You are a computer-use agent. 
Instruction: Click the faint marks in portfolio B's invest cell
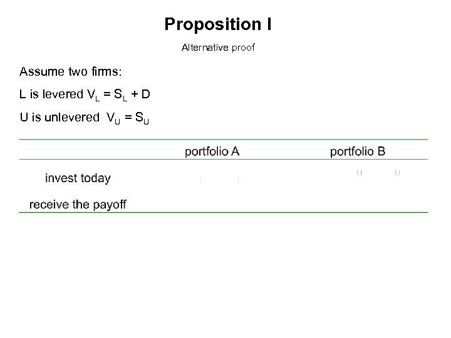[378, 173]
